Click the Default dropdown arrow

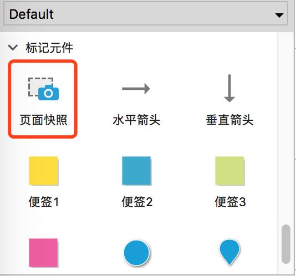pos(279,15)
